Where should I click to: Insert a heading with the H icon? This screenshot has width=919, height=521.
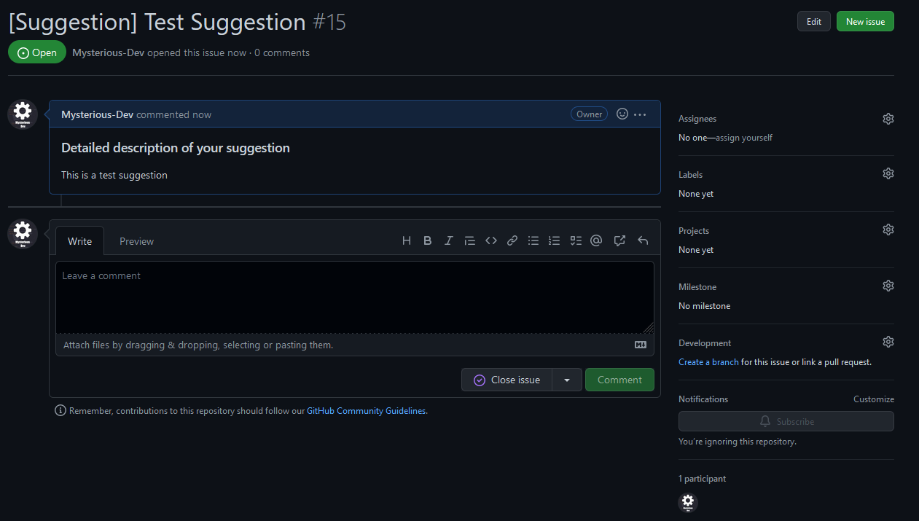[x=407, y=240]
